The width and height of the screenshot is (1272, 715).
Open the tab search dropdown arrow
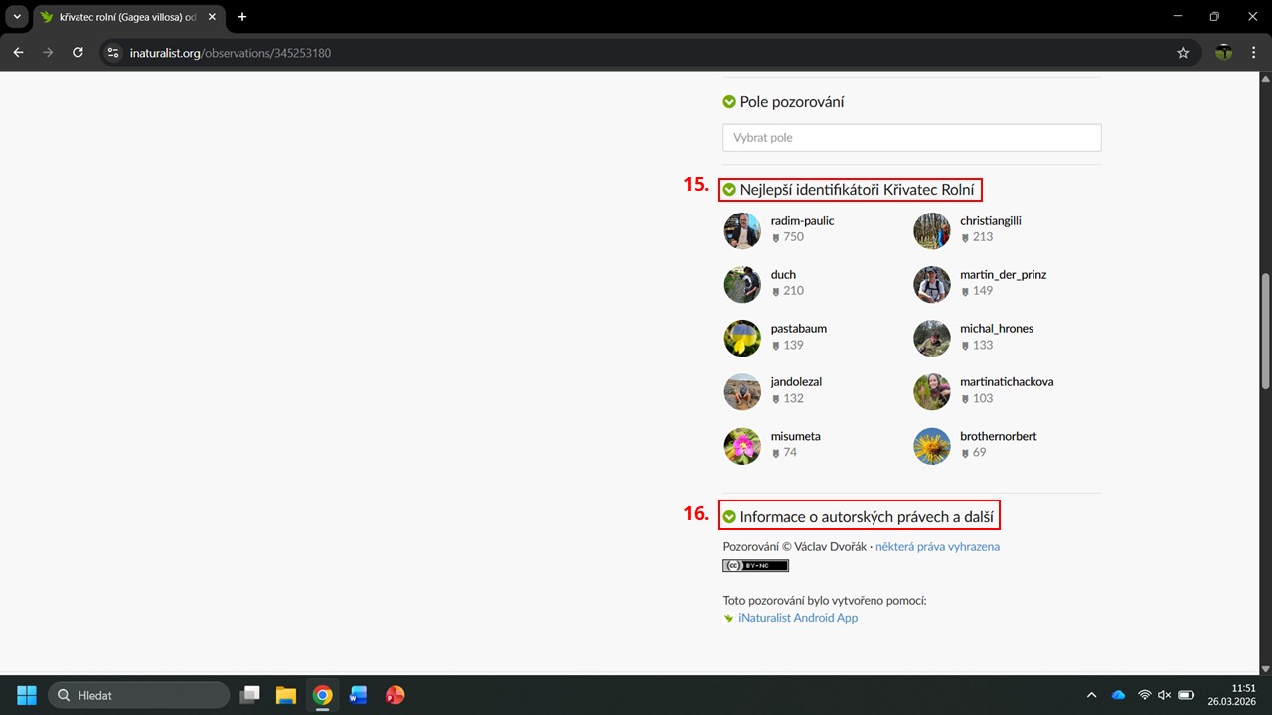click(x=17, y=17)
